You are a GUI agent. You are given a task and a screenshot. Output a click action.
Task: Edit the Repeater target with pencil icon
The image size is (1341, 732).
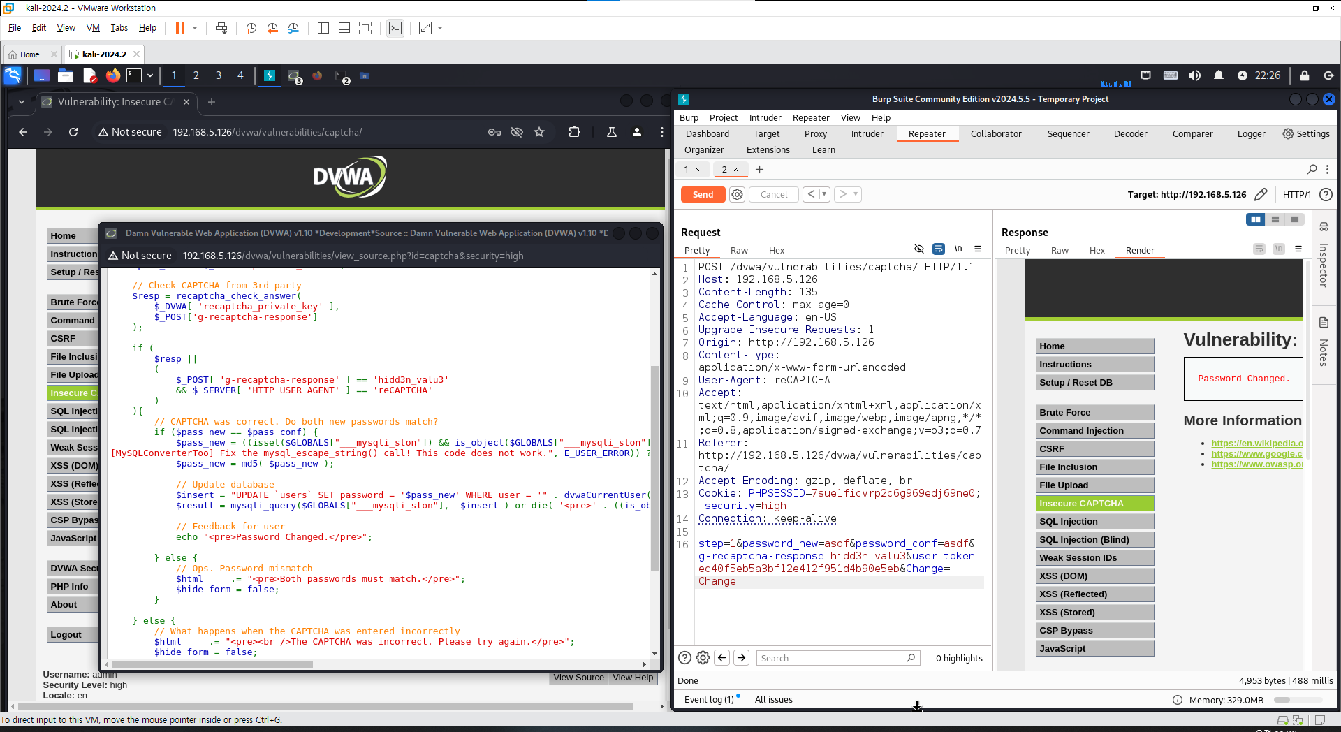click(x=1261, y=194)
